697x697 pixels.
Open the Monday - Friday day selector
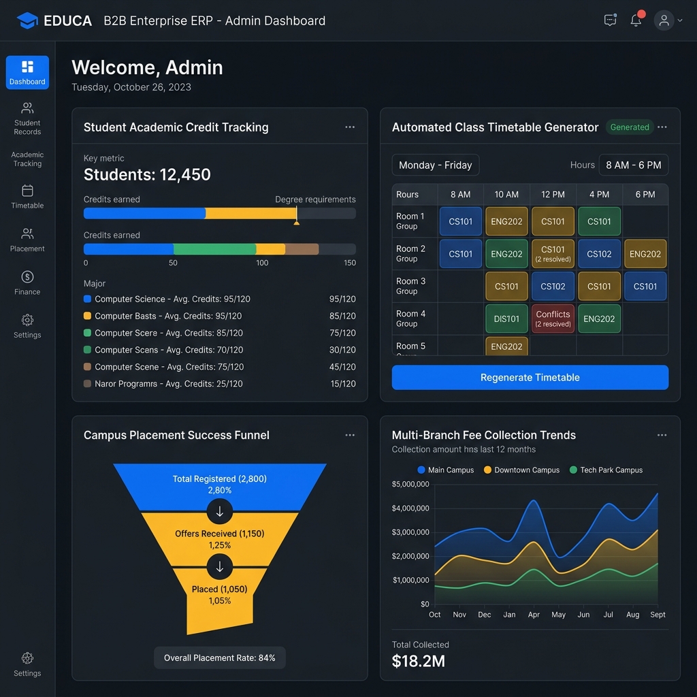coord(435,165)
